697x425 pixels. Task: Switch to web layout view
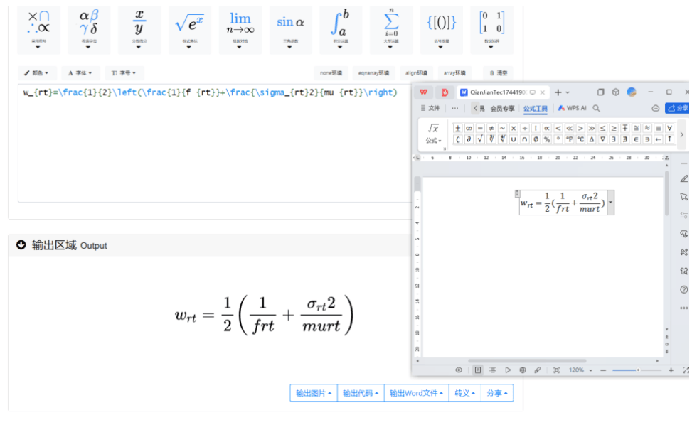pos(523,370)
